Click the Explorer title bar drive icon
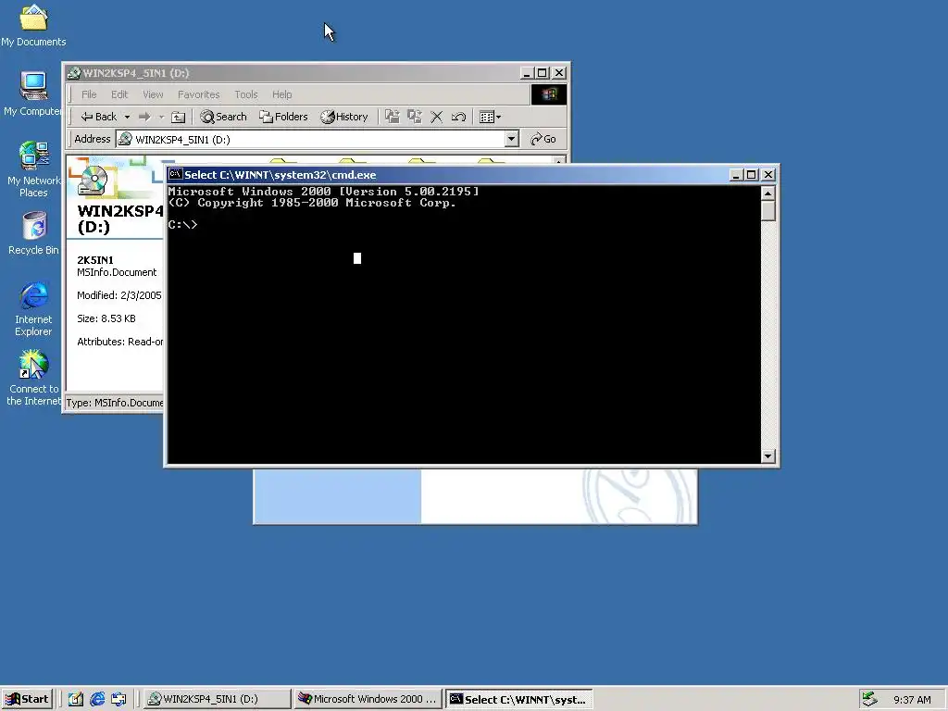This screenshot has width=948, height=711. pos(74,73)
